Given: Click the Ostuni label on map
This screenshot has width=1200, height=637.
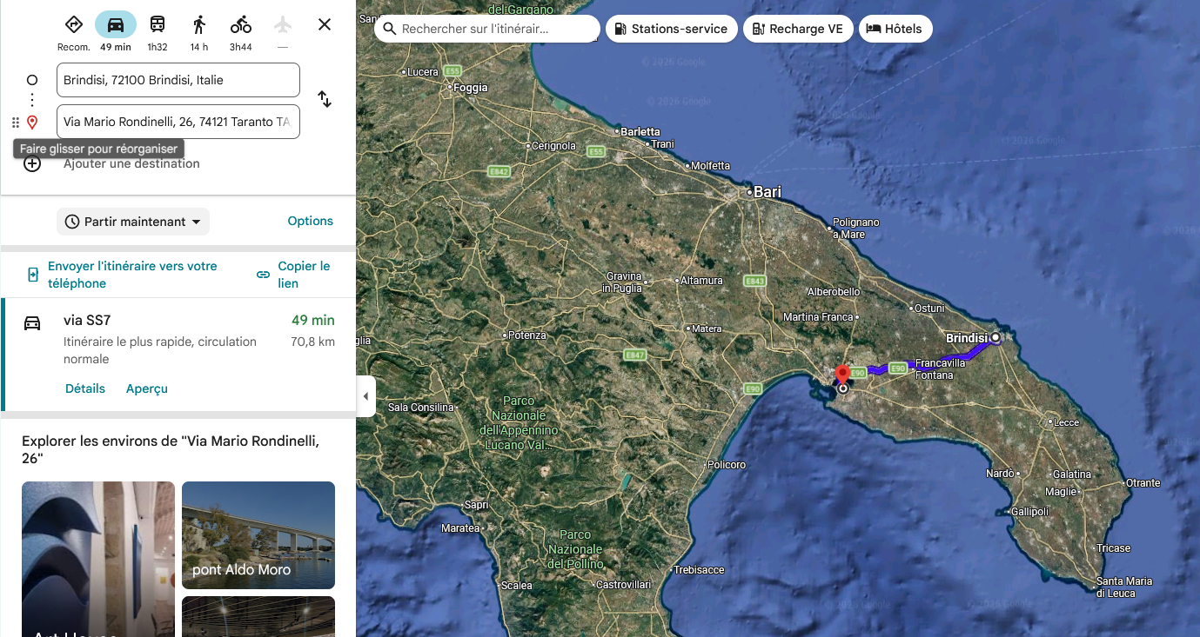Looking at the screenshot, I should click(x=929, y=309).
